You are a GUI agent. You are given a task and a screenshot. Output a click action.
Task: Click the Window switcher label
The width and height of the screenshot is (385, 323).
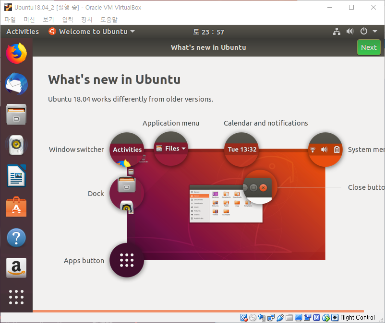(x=76, y=150)
